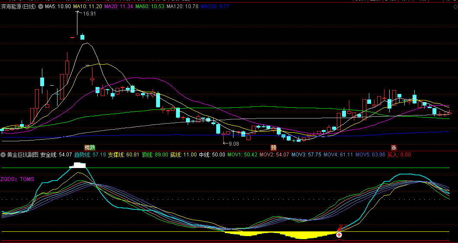This screenshot has width=458, height=243.
Task: Click the 预 event marker
Action: point(273,147)
